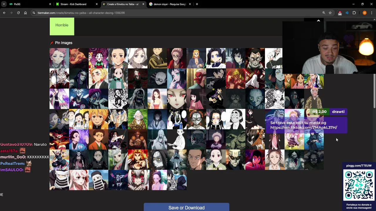Collapse webcam overlay with the up chevron

tap(318, 21)
